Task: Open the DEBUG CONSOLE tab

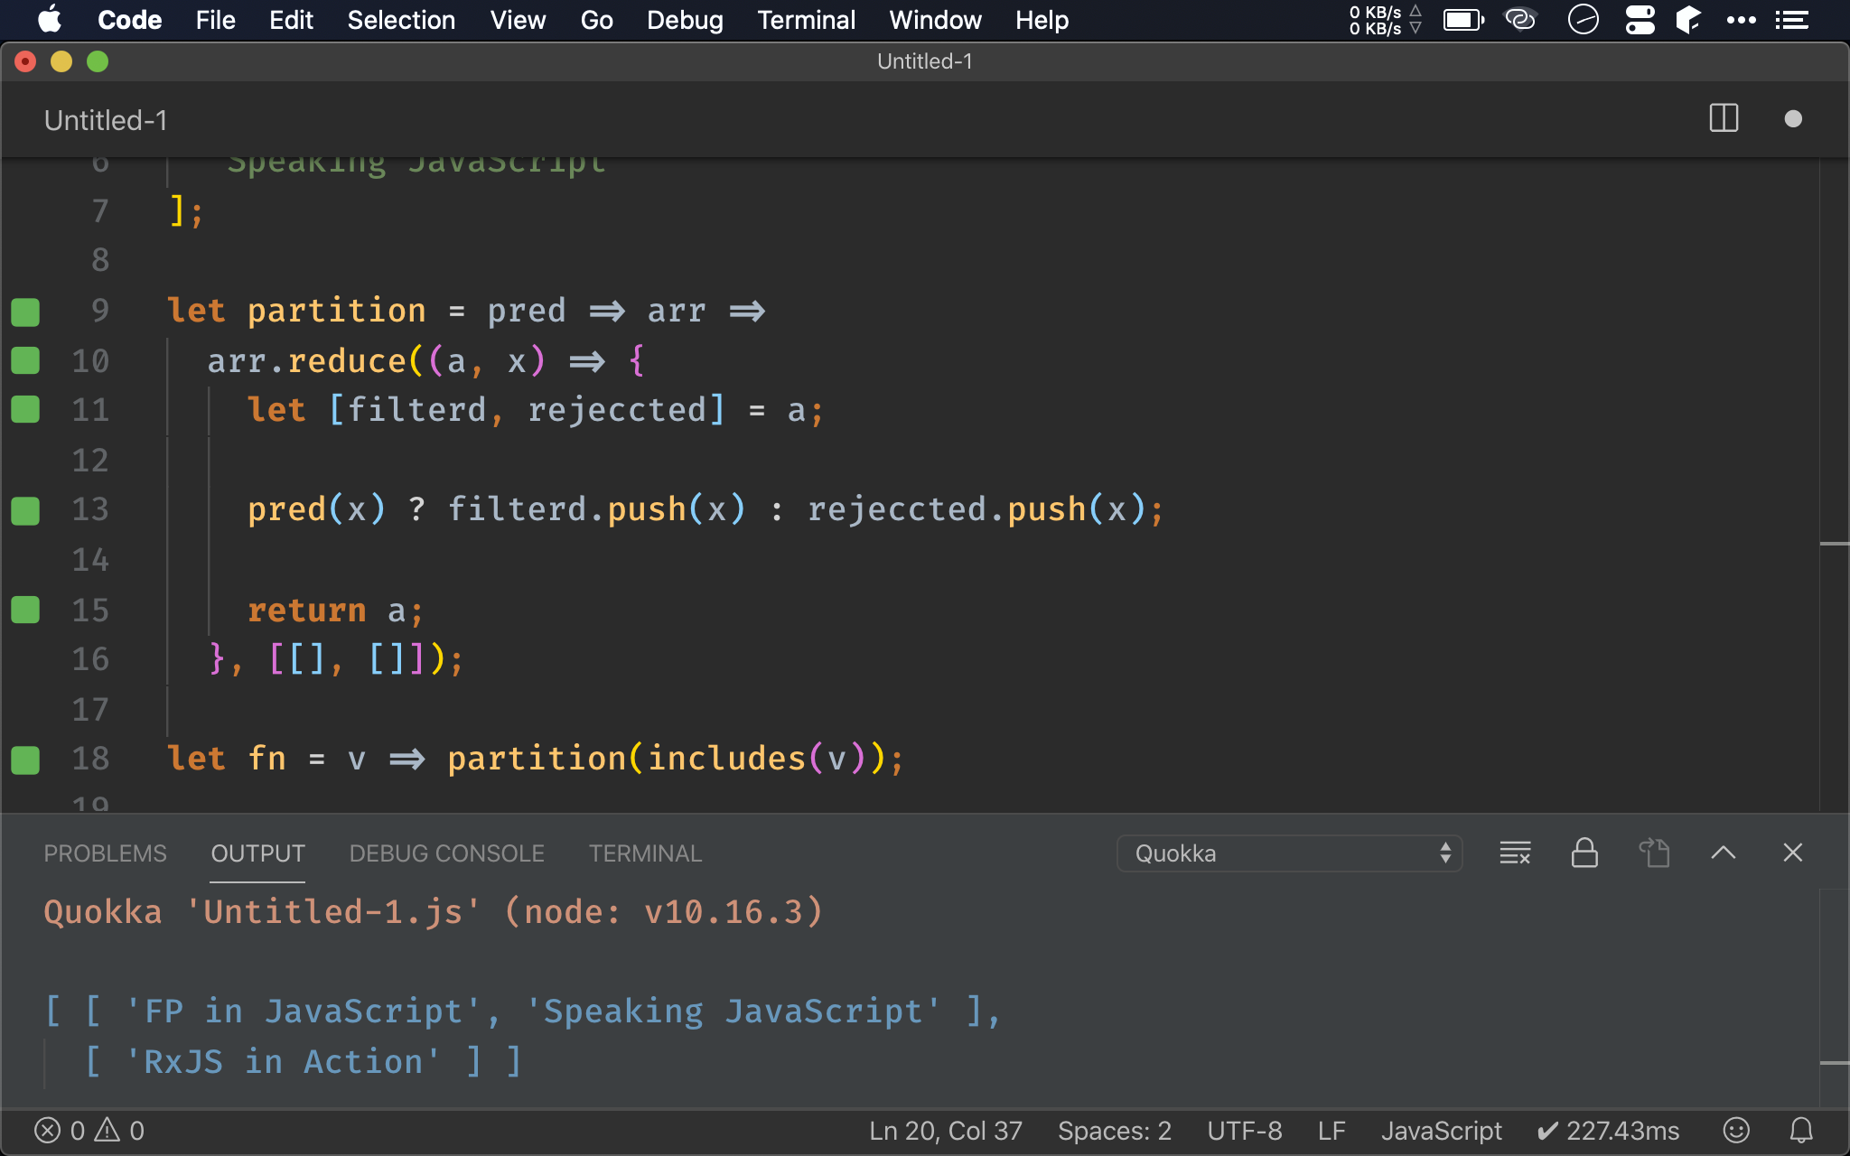Action: [446, 853]
